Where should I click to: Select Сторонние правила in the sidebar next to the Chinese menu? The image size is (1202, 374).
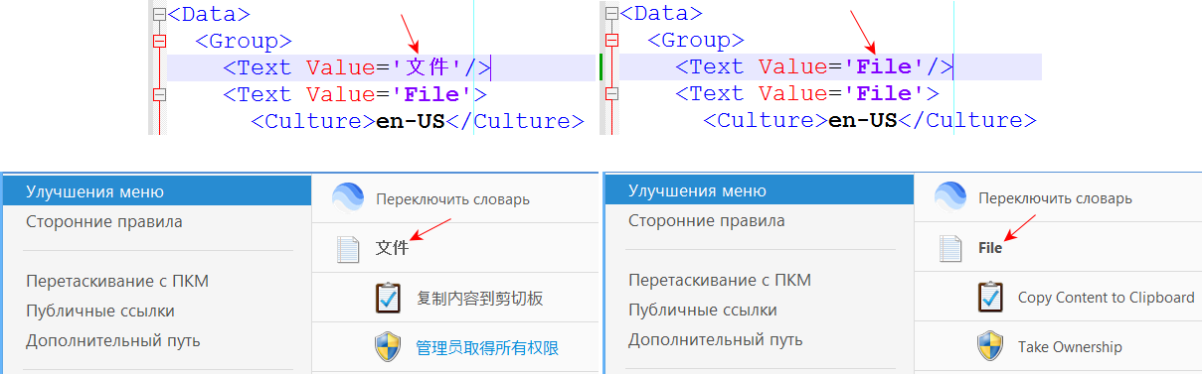coord(104,221)
